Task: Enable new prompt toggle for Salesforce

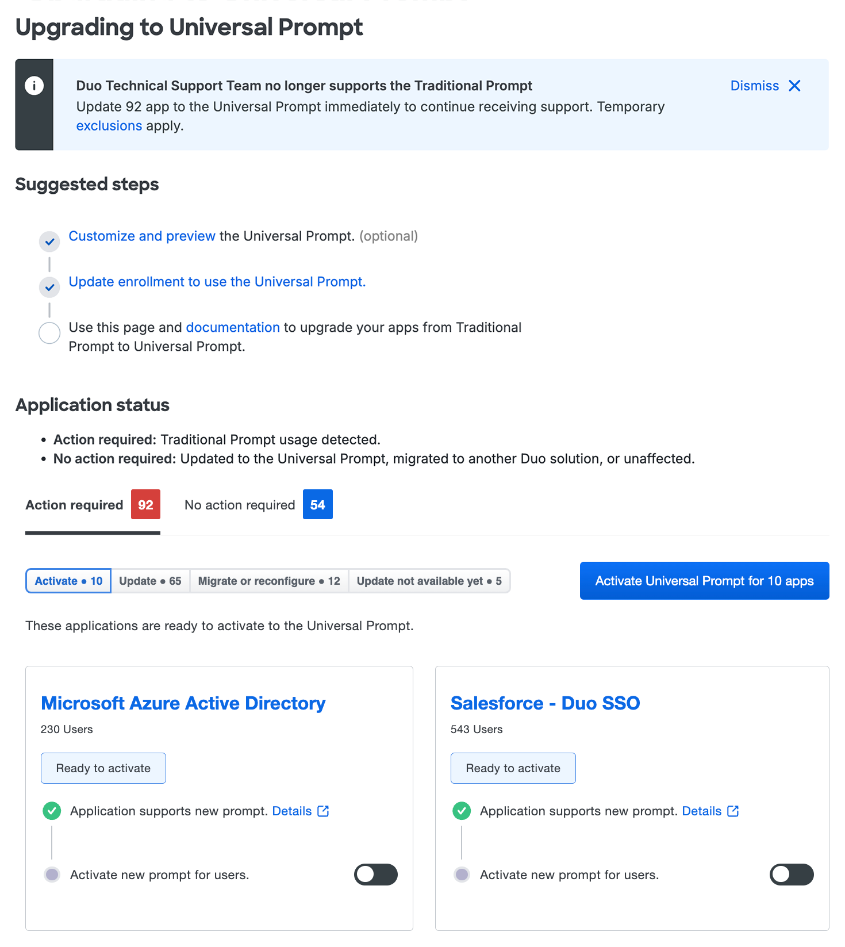Action: point(792,875)
